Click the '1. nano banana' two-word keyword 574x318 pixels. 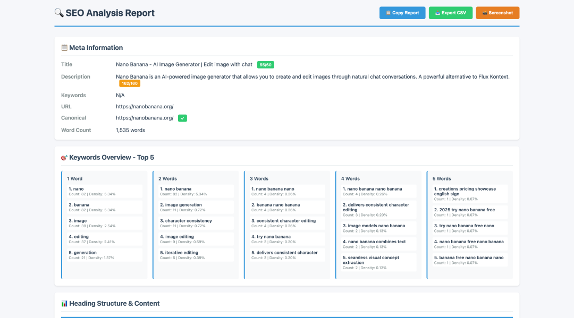pos(196,191)
